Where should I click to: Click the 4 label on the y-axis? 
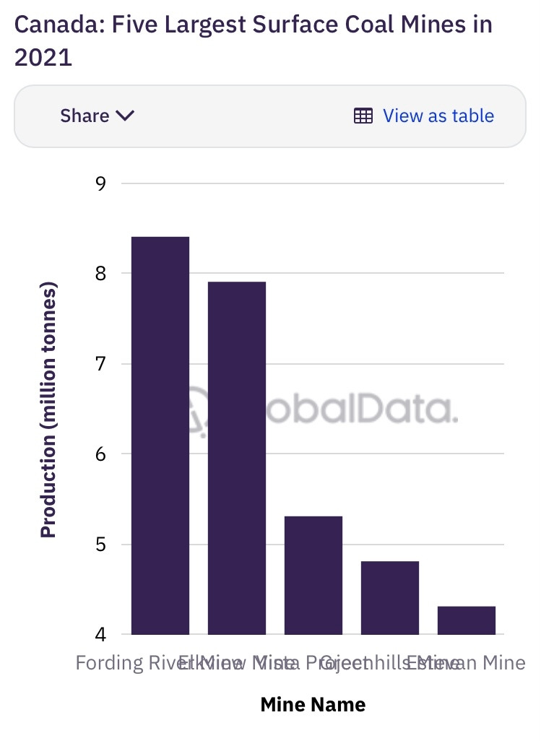click(x=100, y=635)
